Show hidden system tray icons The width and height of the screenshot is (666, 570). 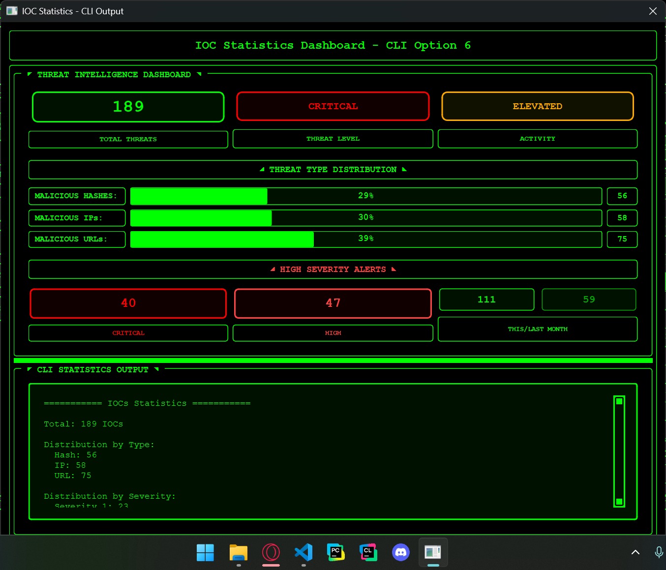(x=636, y=552)
